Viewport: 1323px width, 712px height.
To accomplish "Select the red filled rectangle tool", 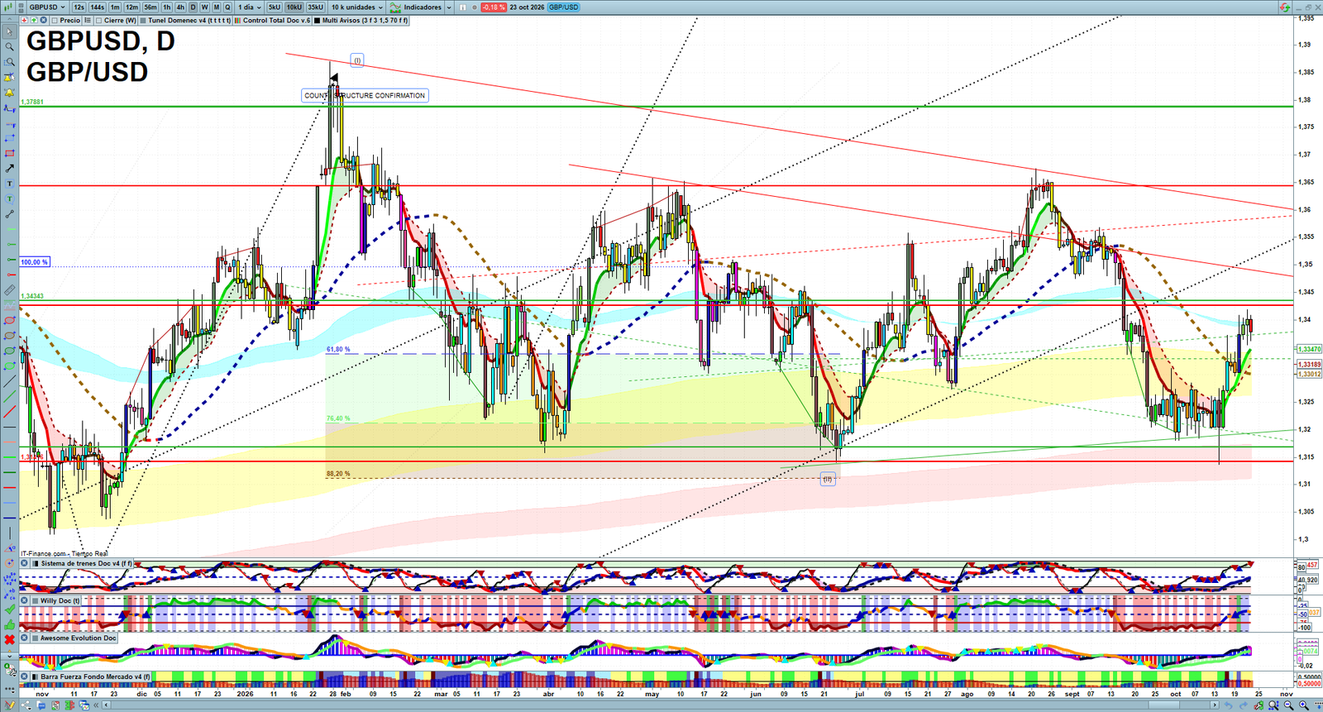I will (x=9, y=153).
